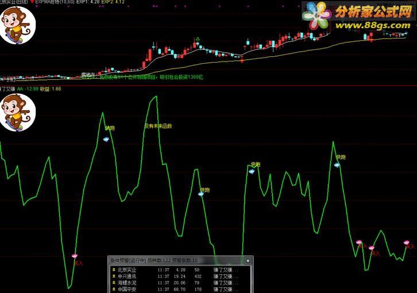Click the EXP2: 4.12 readout
Screen dimensions: 417x293
113,2
